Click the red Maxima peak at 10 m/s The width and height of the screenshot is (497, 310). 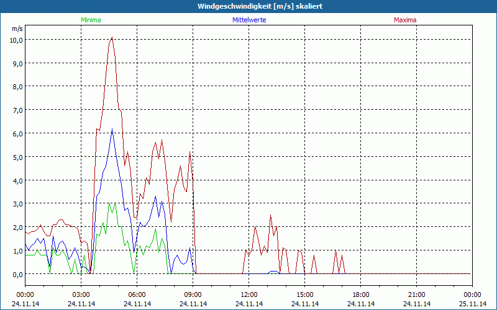click(x=112, y=38)
